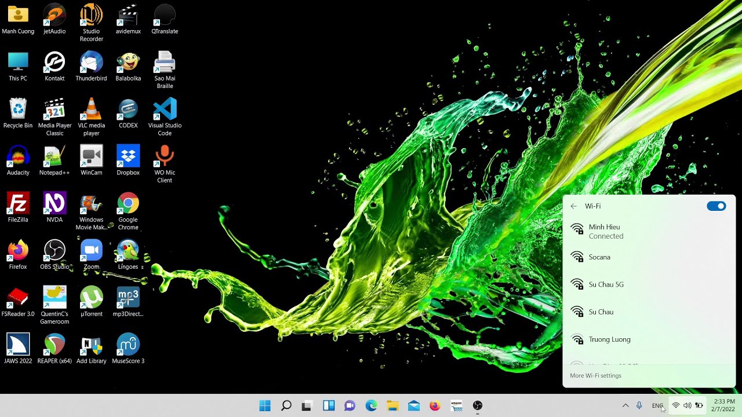
Task: Launch Media Player Classic
Action: point(54,118)
